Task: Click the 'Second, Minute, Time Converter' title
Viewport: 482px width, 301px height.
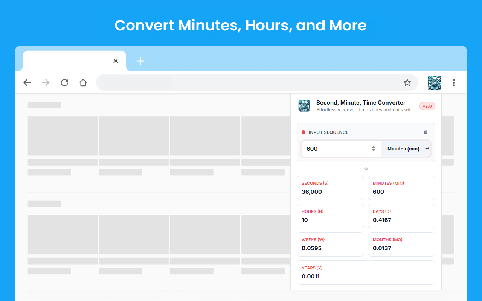Action: [361, 102]
